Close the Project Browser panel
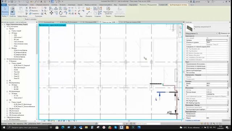The image size is (232, 131). pyautogui.click(x=37, y=22)
